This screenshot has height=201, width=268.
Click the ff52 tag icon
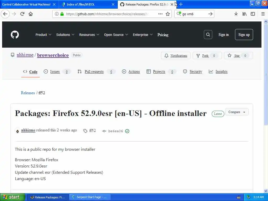85,131
